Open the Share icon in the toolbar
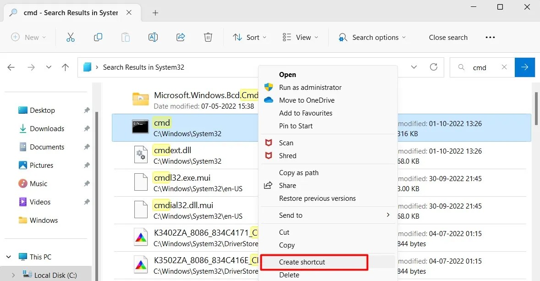 click(x=180, y=37)
